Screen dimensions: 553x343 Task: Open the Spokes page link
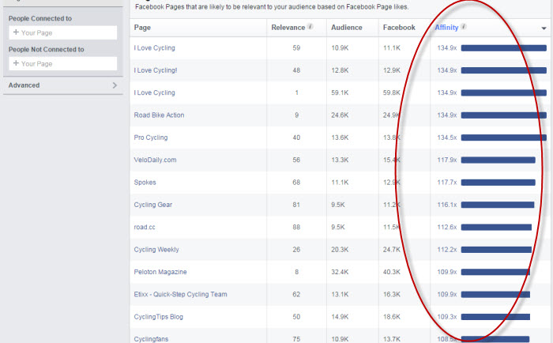[x=145, y=183]
